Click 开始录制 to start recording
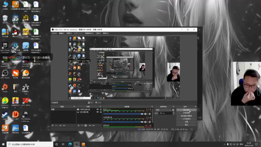The width and height of the screenshot is (261, 147). (186, 113)
